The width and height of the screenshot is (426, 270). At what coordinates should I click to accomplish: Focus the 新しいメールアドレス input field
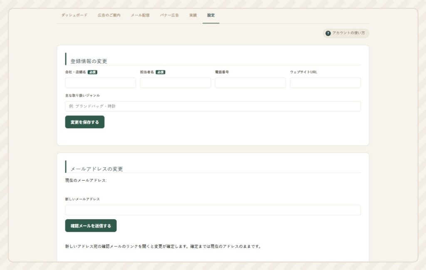coord(213,210)
